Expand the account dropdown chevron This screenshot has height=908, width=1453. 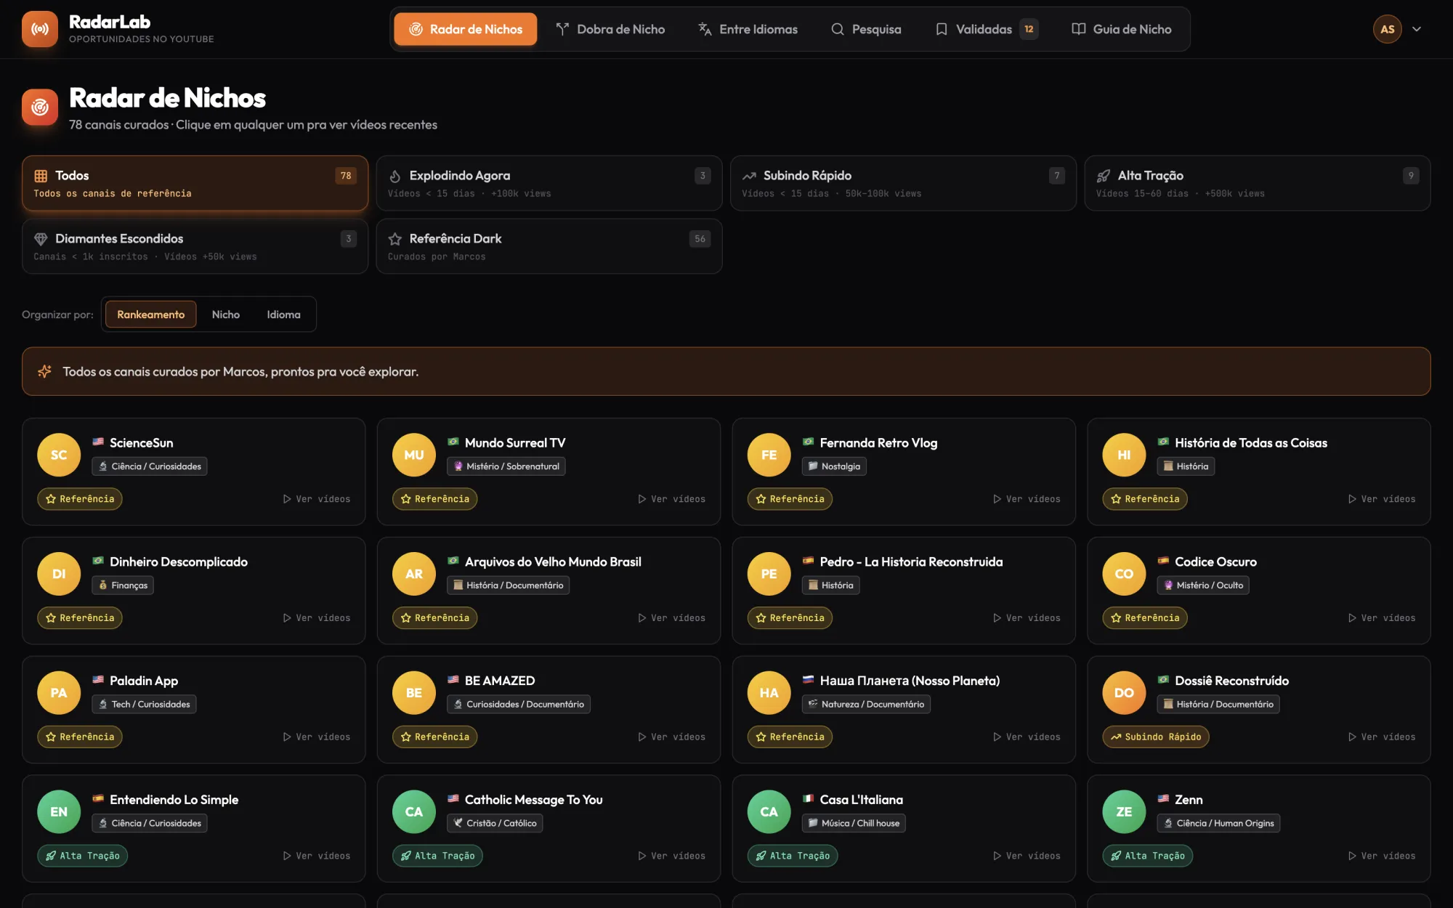(1417, 29)
